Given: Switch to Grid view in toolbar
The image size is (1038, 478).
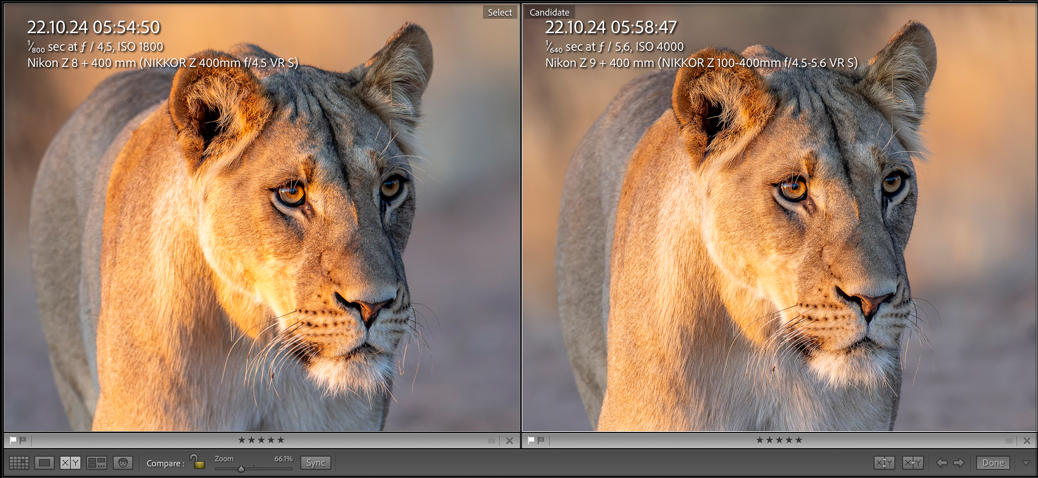Looking at the screenshot, I should point(19,463).
